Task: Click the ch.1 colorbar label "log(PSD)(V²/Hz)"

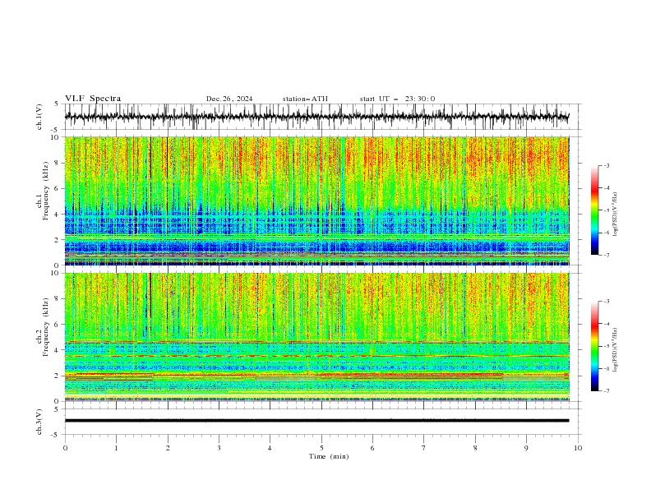Action: [x=615, y=215]
